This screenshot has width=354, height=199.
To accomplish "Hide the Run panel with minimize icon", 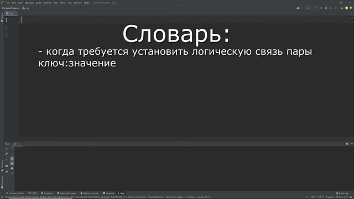I will click(x=352, y=144).
